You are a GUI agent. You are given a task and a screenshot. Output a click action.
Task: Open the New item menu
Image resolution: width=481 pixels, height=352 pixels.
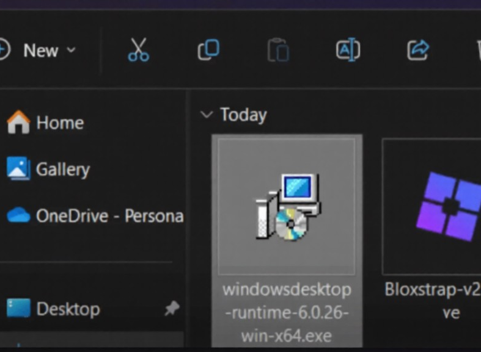click(37, 50)
